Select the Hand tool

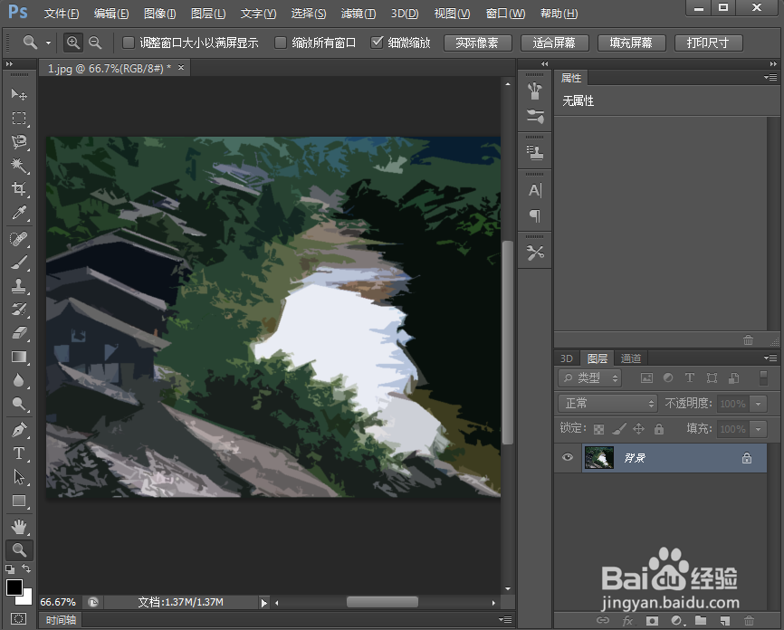19,527
